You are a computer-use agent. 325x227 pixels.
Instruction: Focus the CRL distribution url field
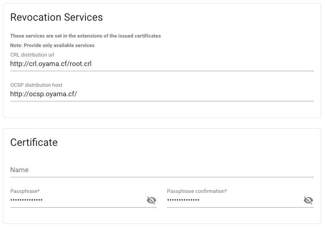pyautogui.click(x=162, y=64)
